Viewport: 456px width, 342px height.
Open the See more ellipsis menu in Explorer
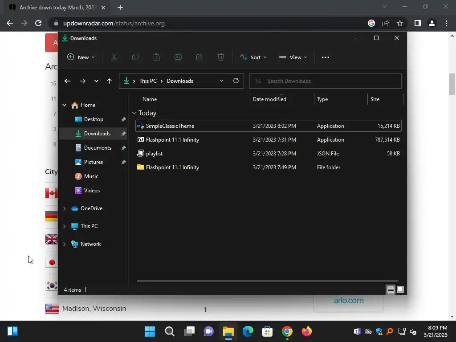(326, 57)
